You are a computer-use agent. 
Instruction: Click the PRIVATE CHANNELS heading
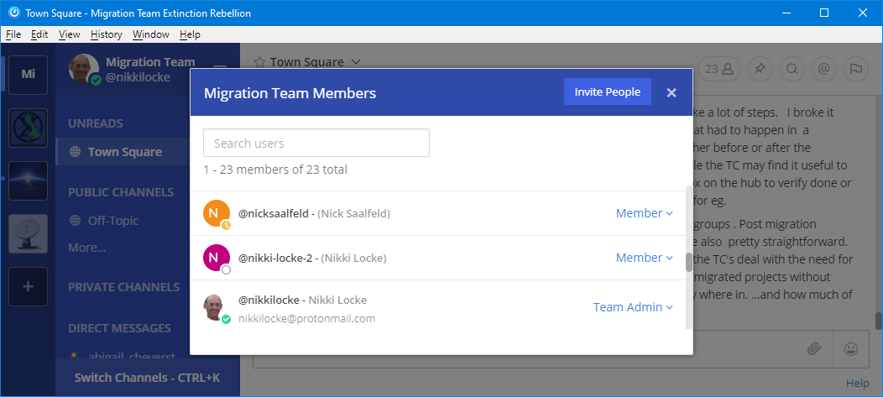[x=124, y=286]
